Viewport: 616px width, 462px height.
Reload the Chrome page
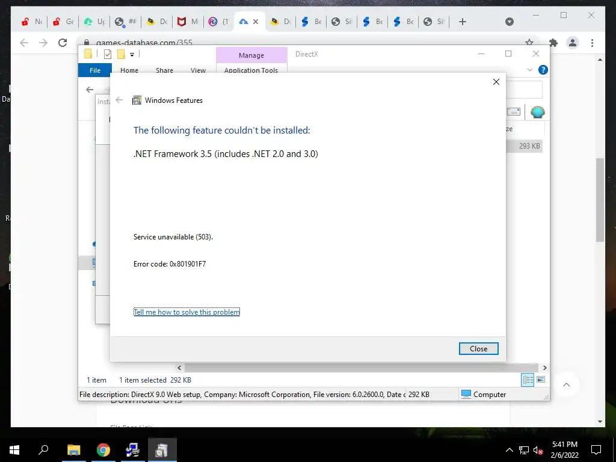click(63, 43)
